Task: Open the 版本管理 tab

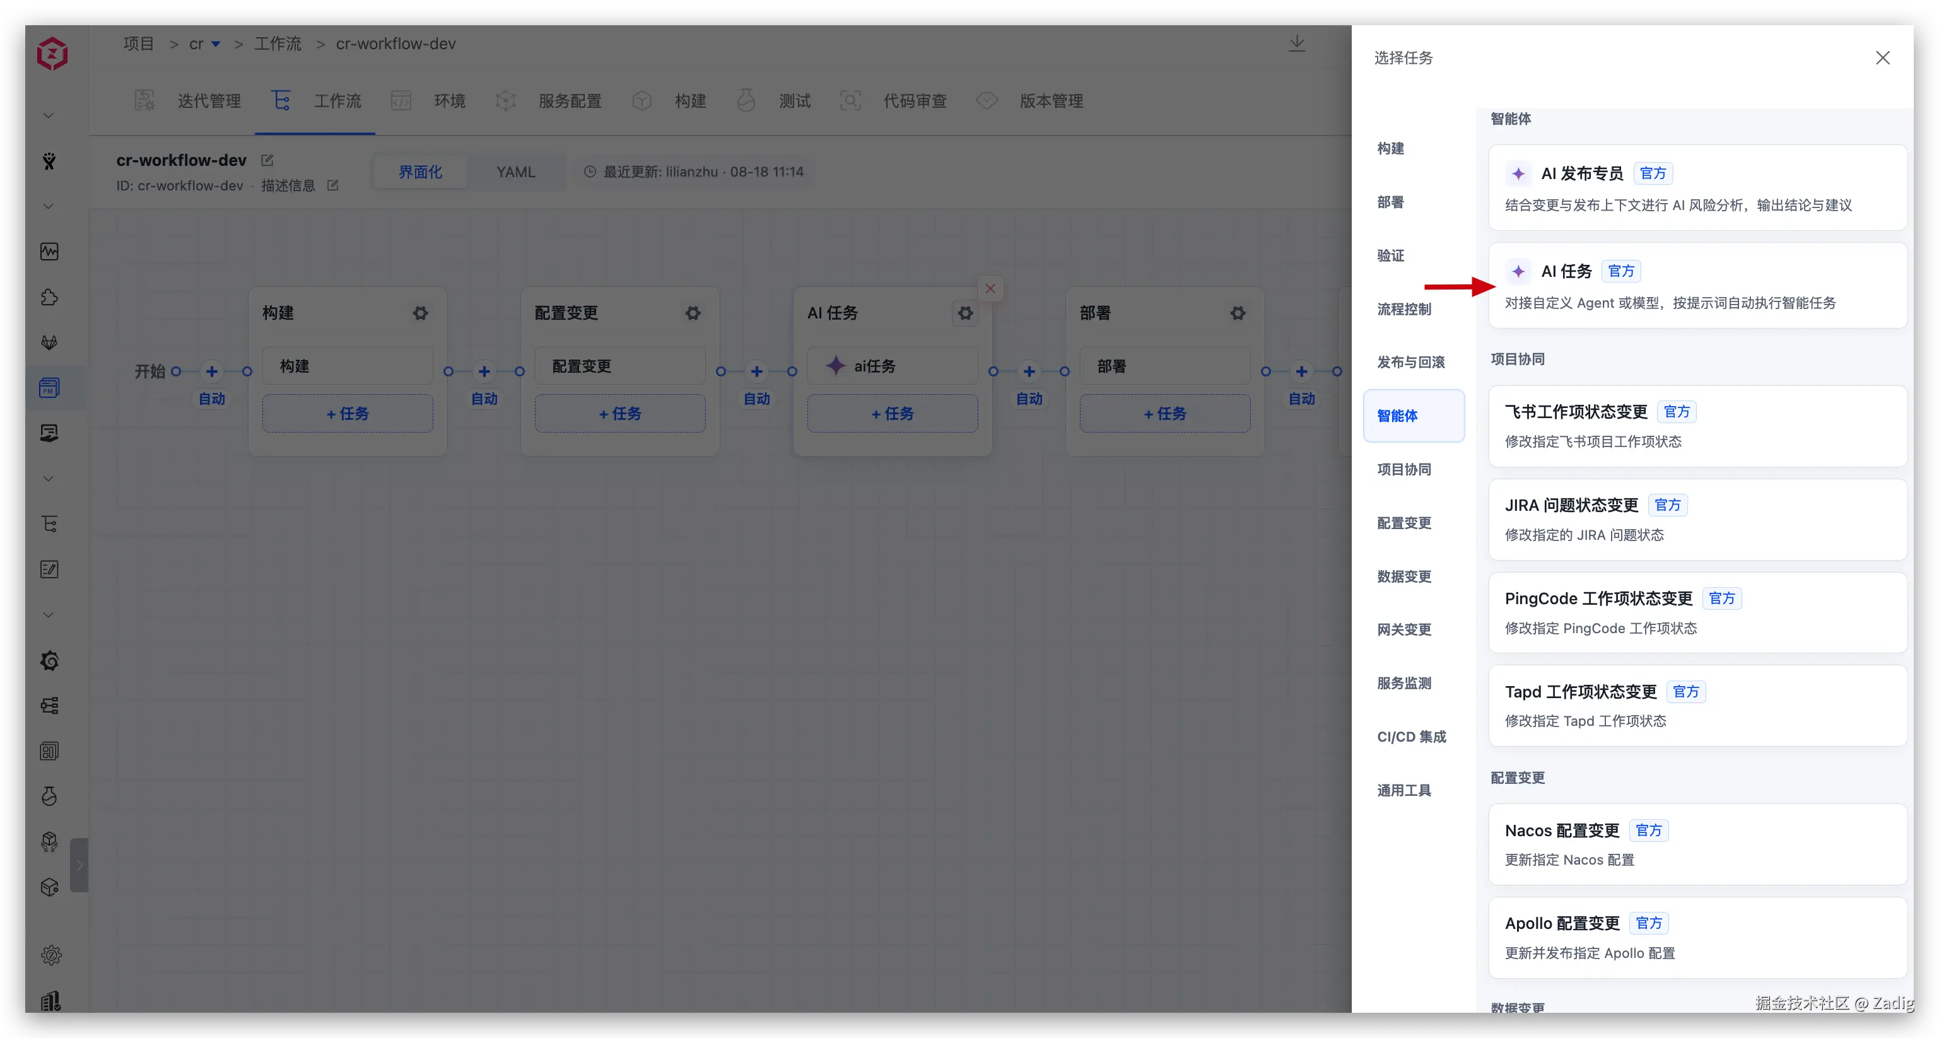Action: [1029, 101]
